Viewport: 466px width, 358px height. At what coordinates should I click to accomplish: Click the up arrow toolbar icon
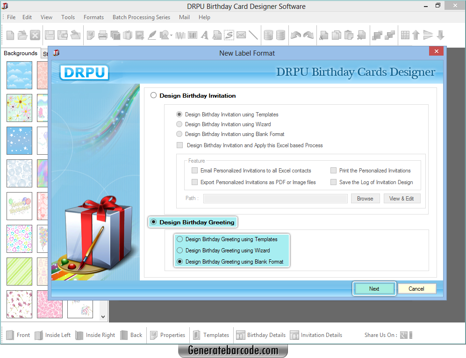pos(416,35)
